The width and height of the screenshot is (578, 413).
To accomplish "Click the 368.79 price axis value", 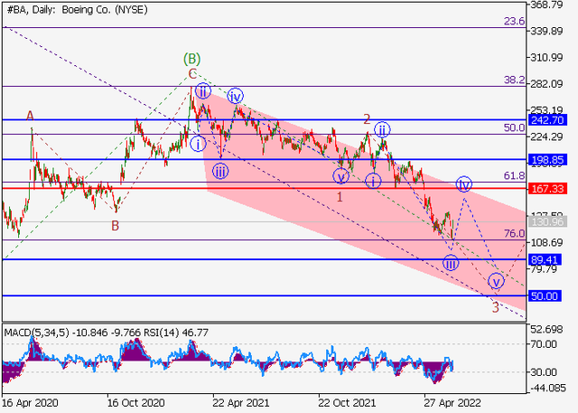I will click(546, 5).
